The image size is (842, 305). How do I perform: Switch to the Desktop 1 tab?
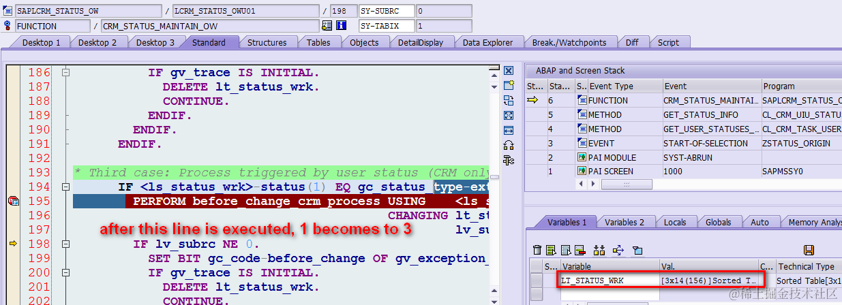(41, 42)
